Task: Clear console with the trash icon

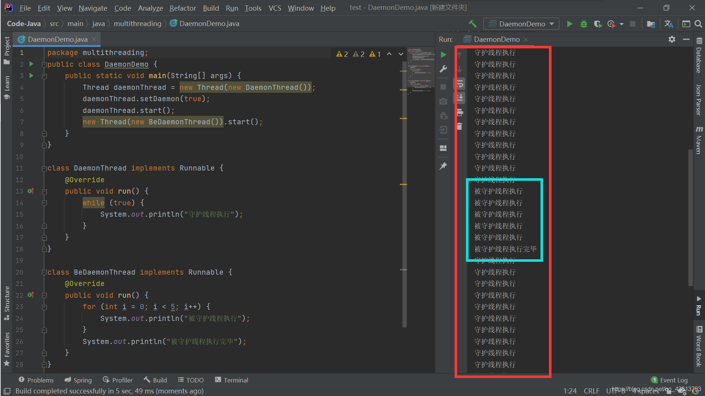Action: 459,126
